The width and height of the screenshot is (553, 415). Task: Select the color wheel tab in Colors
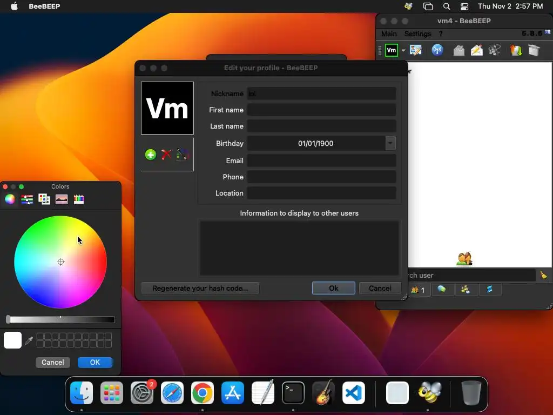tap(10, 199)
